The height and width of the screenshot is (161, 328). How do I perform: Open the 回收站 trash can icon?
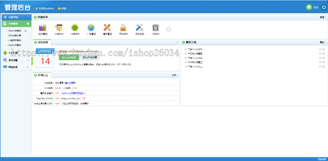(x=156, y=28)
